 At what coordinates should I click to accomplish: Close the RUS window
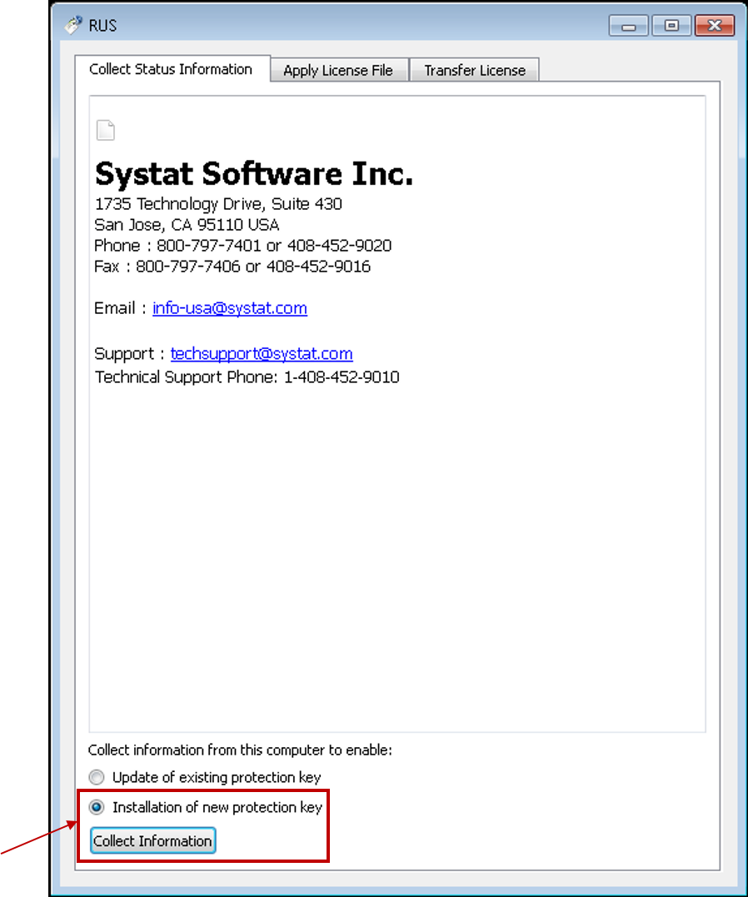click(715, 26)
